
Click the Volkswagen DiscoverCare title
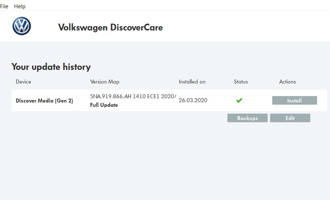(110, 27)
